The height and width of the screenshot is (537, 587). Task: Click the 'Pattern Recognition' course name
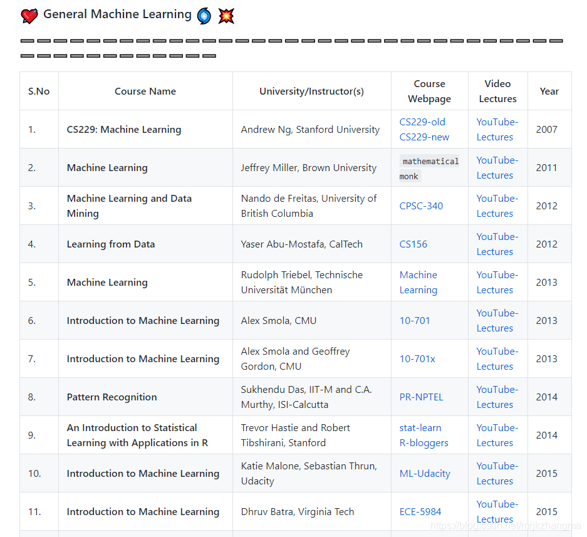click(112, 397)
